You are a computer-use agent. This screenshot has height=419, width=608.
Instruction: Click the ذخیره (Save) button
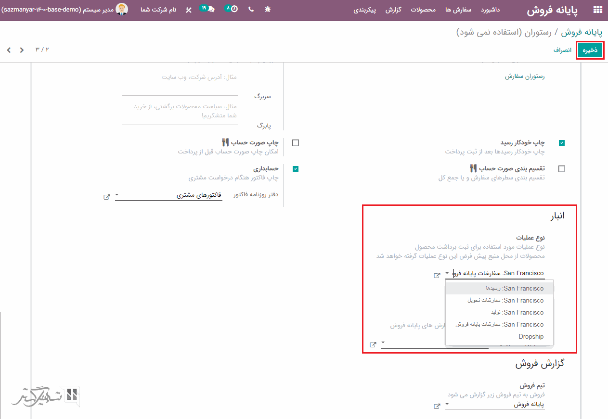point(590,50)
